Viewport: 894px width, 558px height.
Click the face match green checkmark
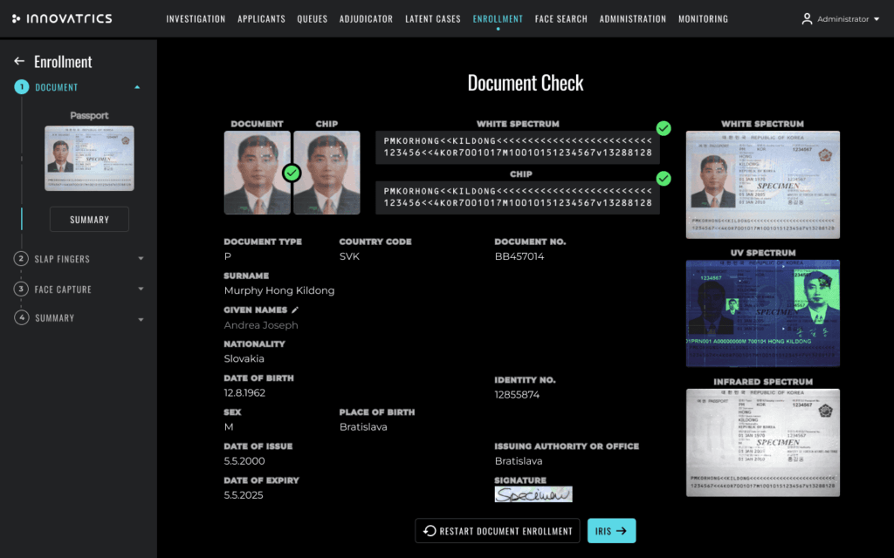(292, 173)
